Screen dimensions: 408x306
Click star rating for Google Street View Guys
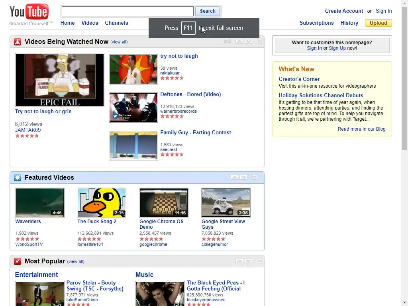coord(214,239)
